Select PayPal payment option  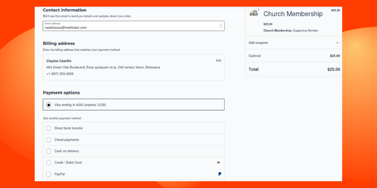[x=134, y=174]
